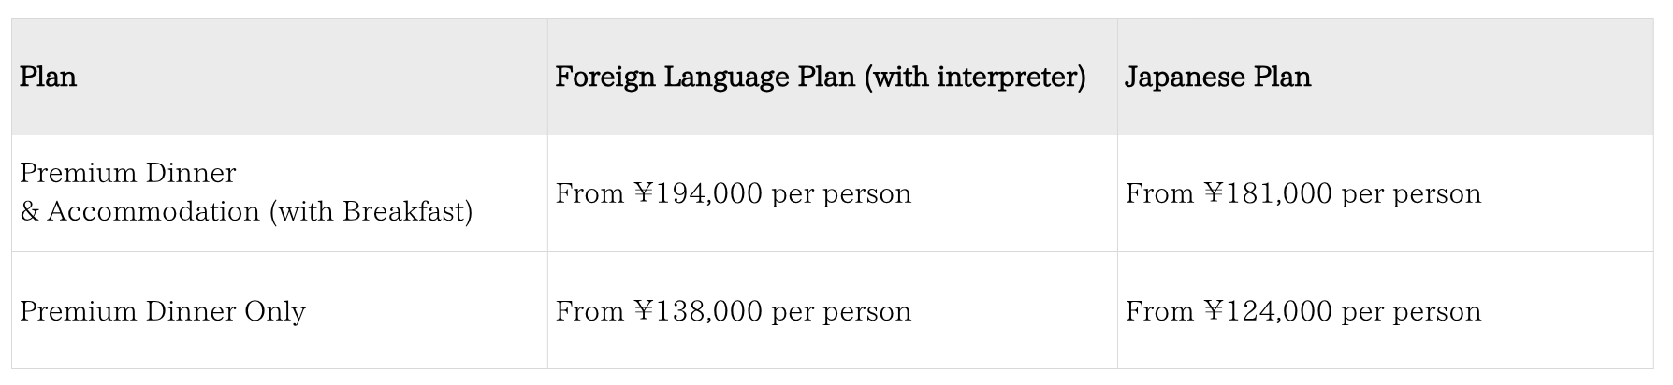Select the "Premium Dinner Only" row label
The width and height of the screenshot is (1673, 385).
coord(163,311)
